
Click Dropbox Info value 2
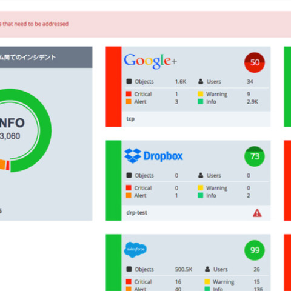pos(249,195)
